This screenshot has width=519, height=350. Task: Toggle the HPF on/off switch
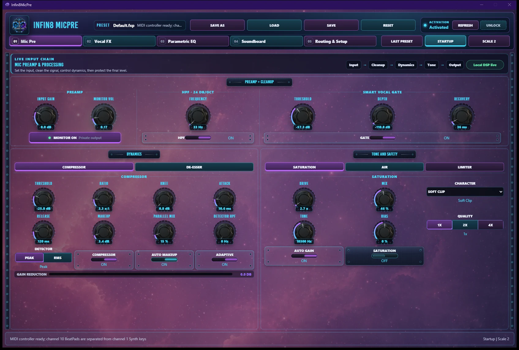tap(198, 138)
